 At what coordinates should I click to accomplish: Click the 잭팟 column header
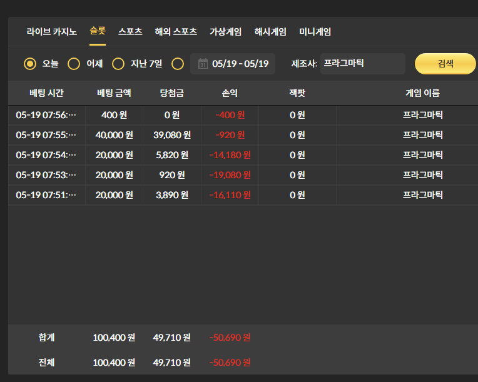click(297, 93)
